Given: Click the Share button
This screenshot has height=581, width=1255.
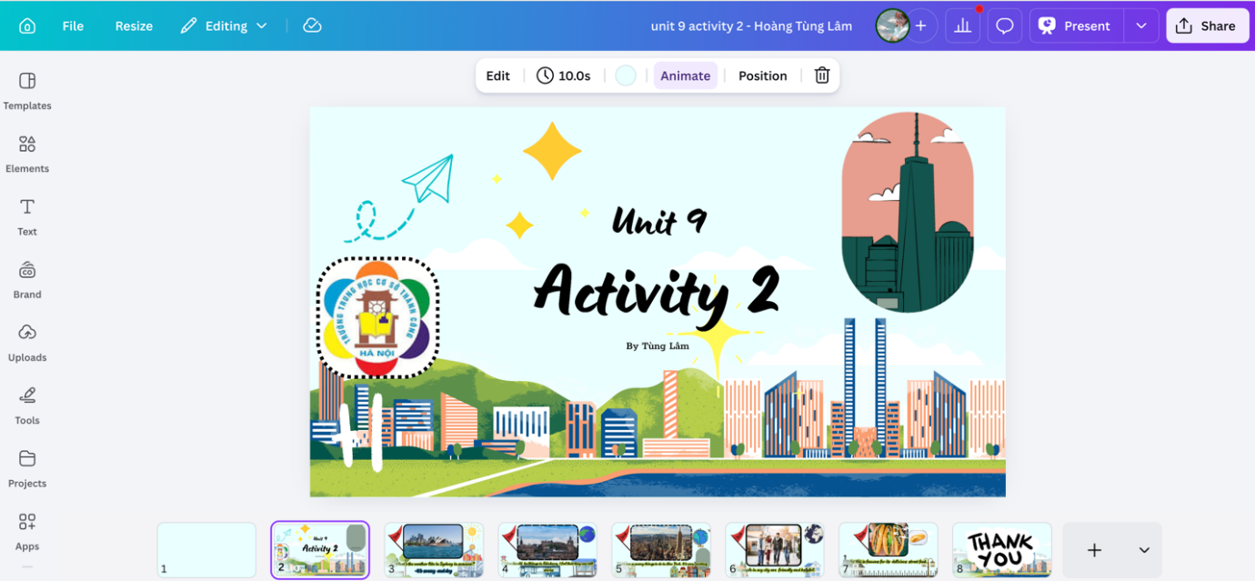Looking at the screenshot, I should [x=1207, y=25].
